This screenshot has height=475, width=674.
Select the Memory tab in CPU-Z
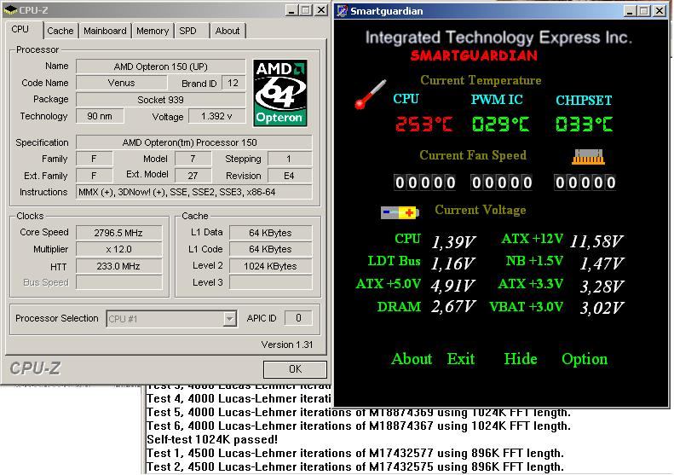[x=153, y=31]
